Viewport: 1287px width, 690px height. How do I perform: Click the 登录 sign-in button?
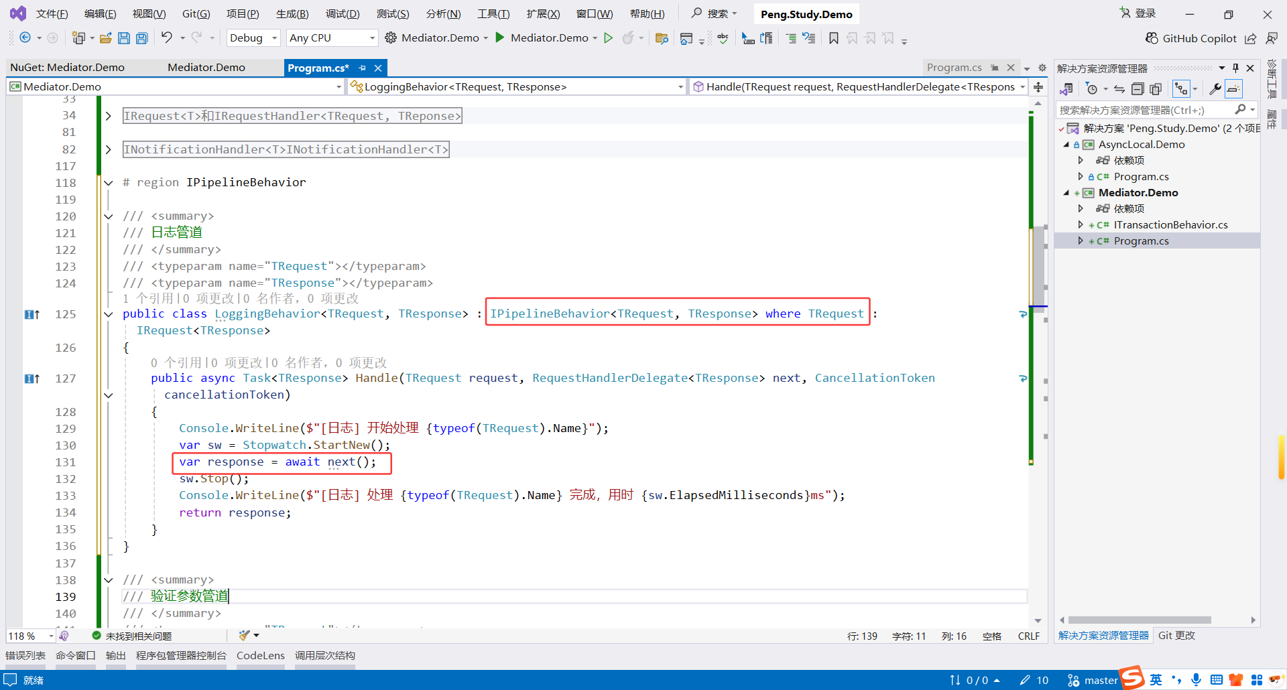point(1138,13)
